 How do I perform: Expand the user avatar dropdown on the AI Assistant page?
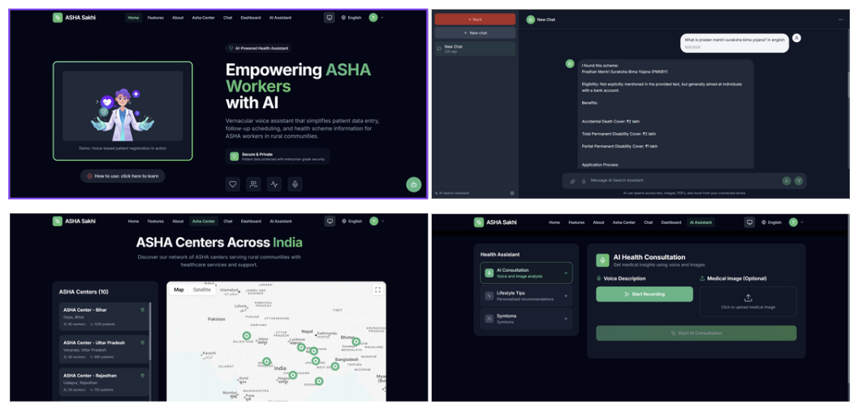tap(795, 222)
